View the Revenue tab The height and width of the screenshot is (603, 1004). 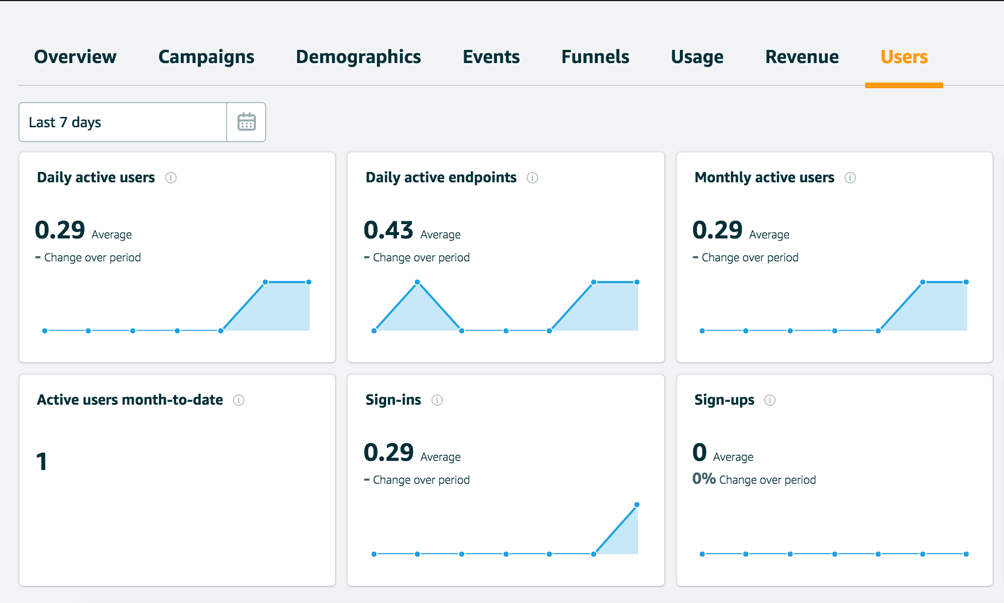pos(802,57)
